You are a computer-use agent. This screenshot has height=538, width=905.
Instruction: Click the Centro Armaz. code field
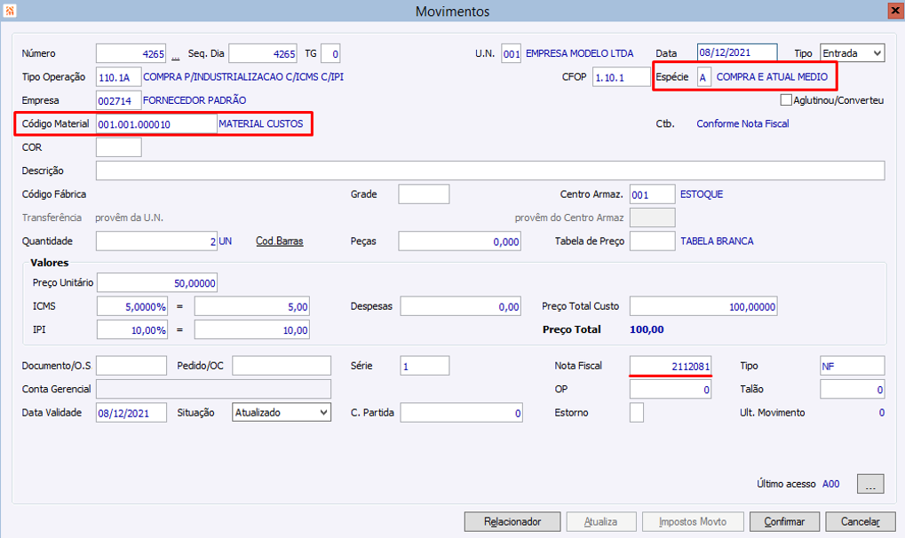coord(652,194)
